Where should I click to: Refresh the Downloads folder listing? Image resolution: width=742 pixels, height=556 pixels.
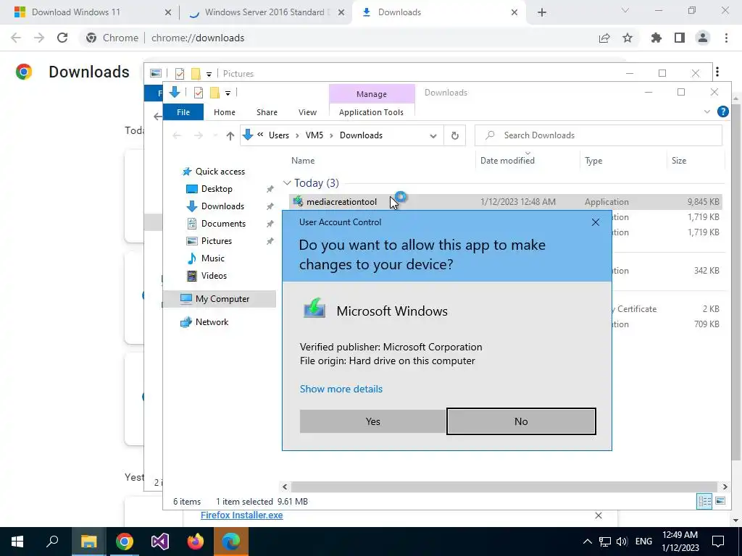pyautogui.click(x=455, y=135)
